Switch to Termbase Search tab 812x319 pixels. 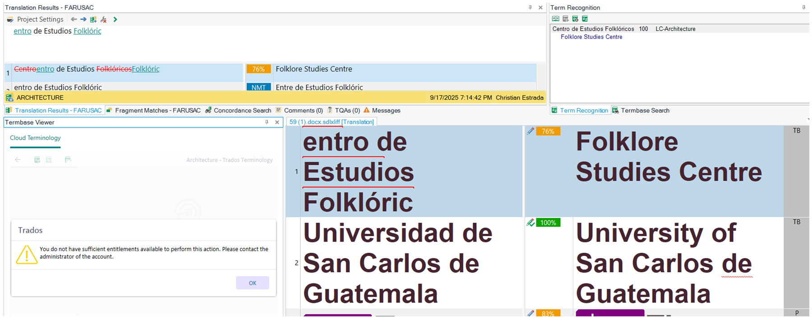[641, 110]
